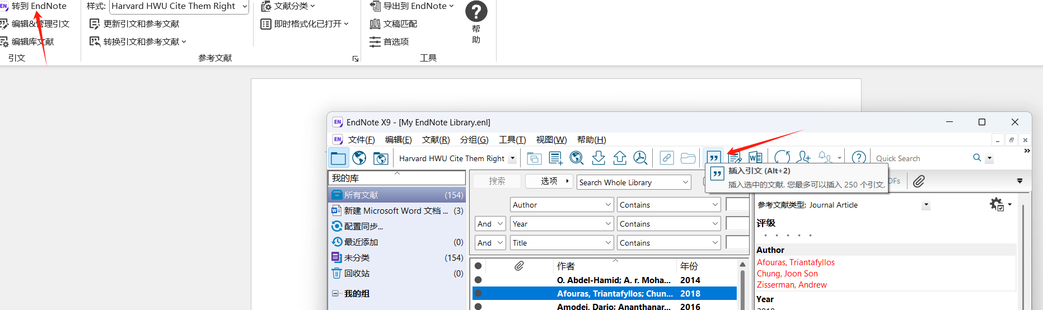Expand Convert Citations and Bibliography menu

point(138,42)
